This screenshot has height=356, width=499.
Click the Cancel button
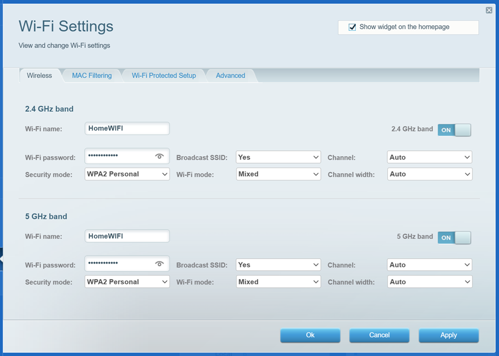point(379,335)
